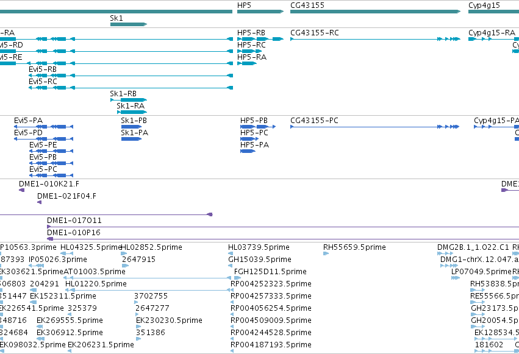
Task: Open EST RP004509009.5prime
Action: (232, 327)
